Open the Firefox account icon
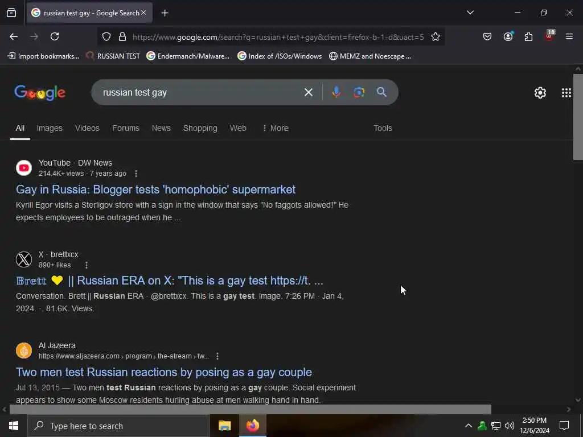583x437 pixels. click(508, 37)
